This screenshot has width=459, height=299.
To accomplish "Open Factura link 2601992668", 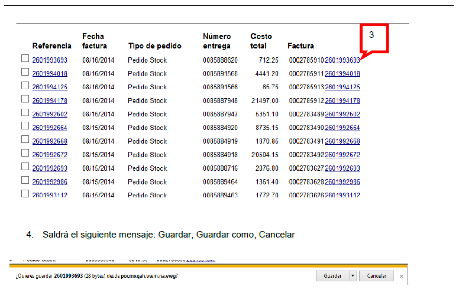I will tap(342, 142).
